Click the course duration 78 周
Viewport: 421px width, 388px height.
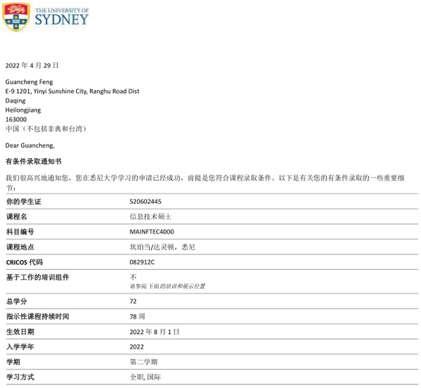137,316
